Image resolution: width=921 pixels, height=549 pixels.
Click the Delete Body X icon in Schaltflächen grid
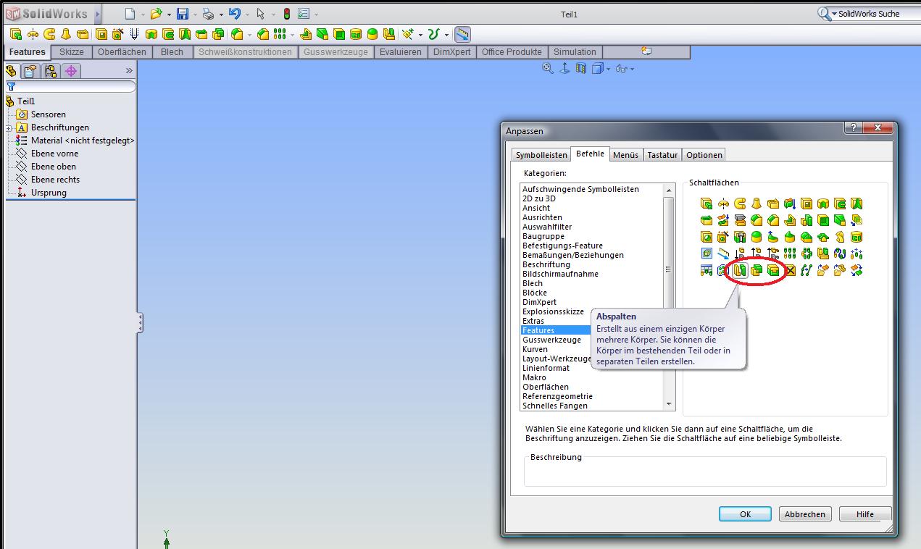790,270
